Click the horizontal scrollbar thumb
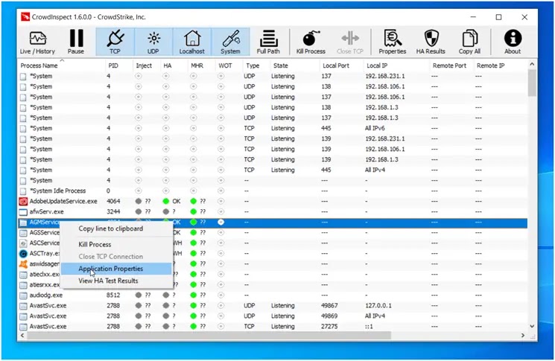555x361 pixels. coord(209,335)
